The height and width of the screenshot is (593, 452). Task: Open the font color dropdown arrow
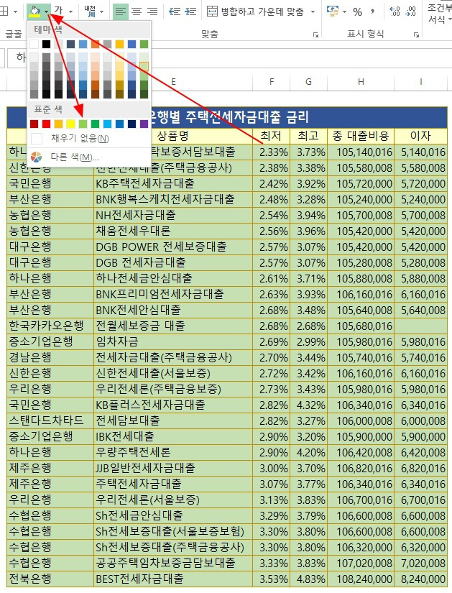[x=70, y=12]
